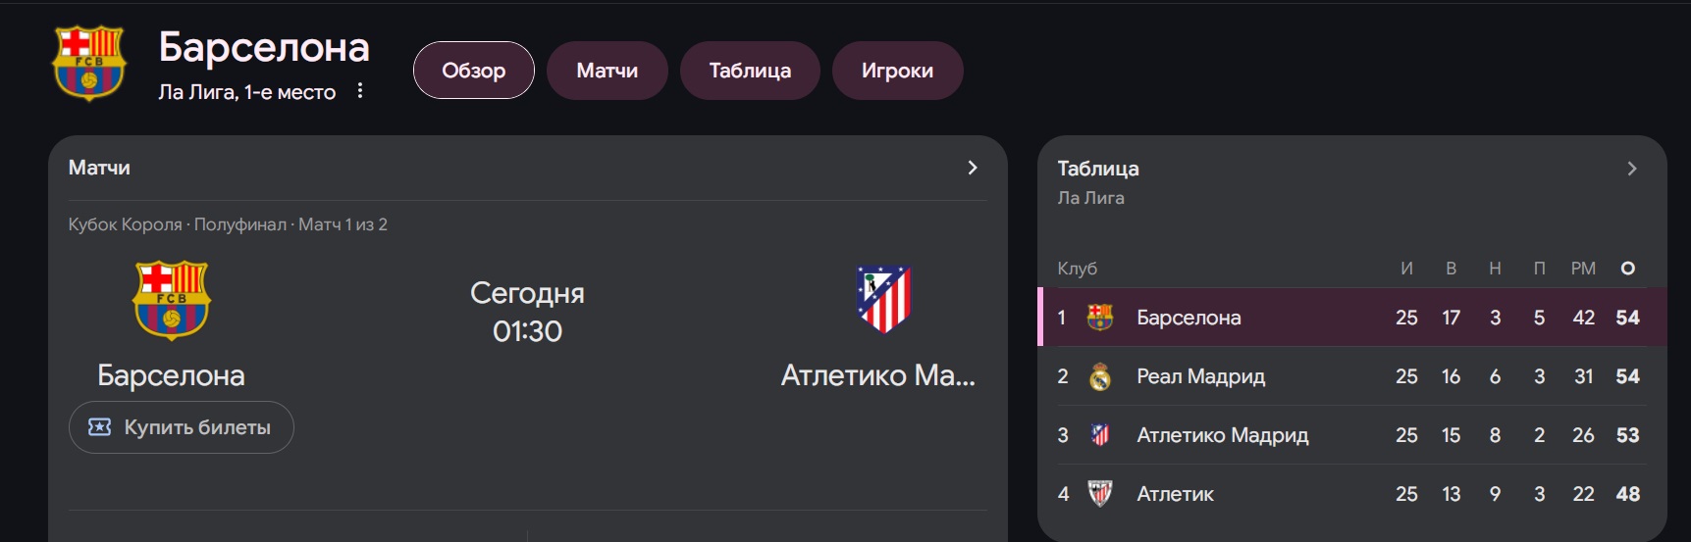Click the Купить билеты button
This screenshot has height=542, width=1691.
(182, 427)
